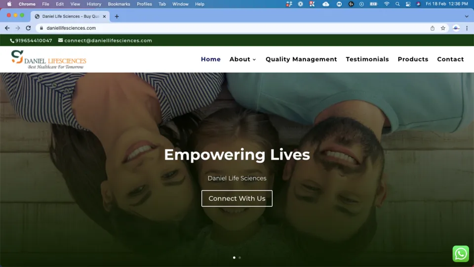This screenshot has width=474, height=267.
Task: Open the Edit menu
Action: click(x=60, y=4)
